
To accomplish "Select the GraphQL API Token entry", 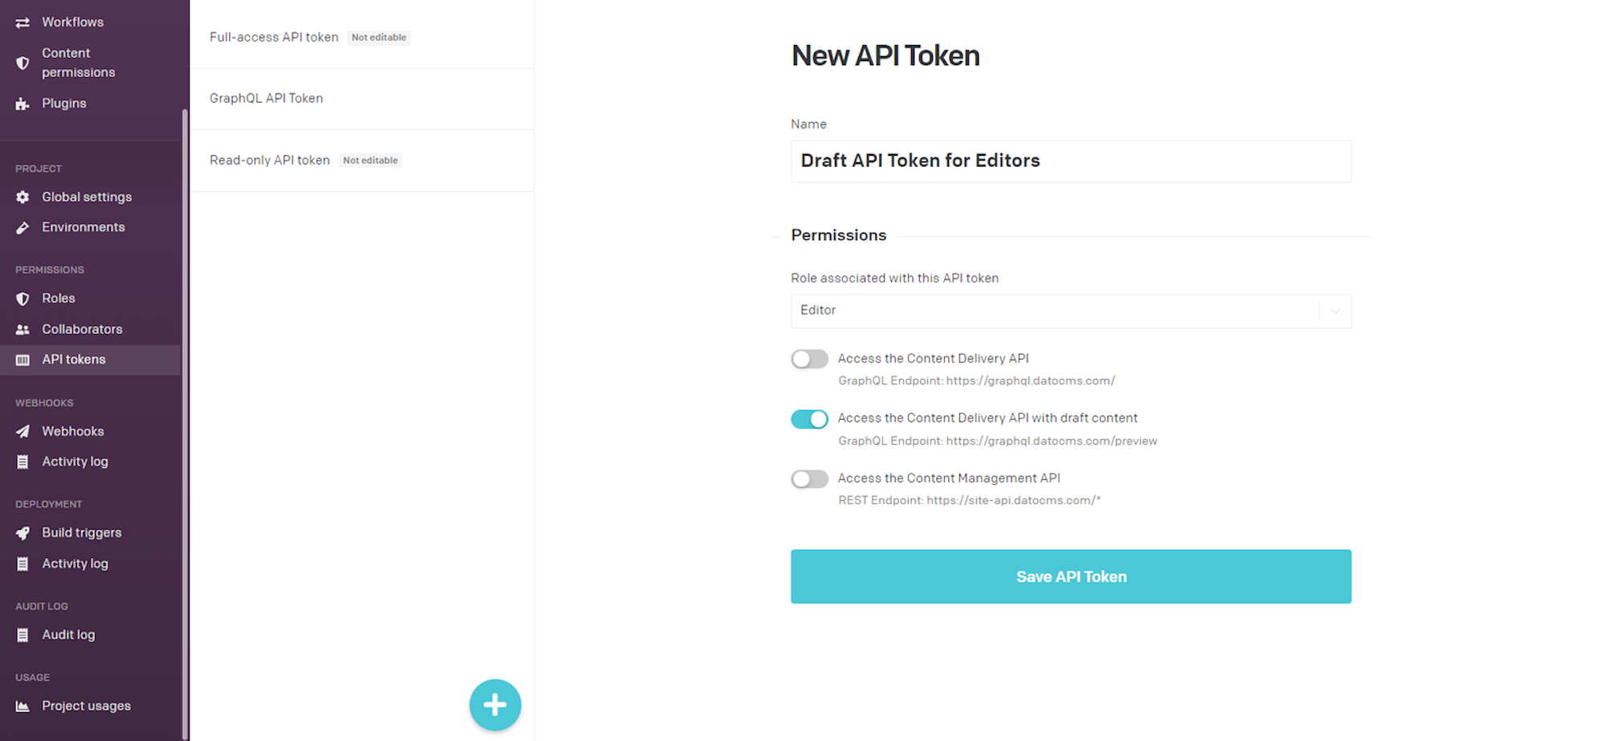I will 362,99.
